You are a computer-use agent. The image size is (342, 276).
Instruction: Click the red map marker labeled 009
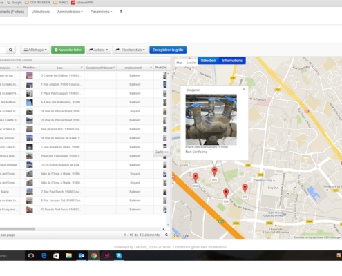[245, 188]
